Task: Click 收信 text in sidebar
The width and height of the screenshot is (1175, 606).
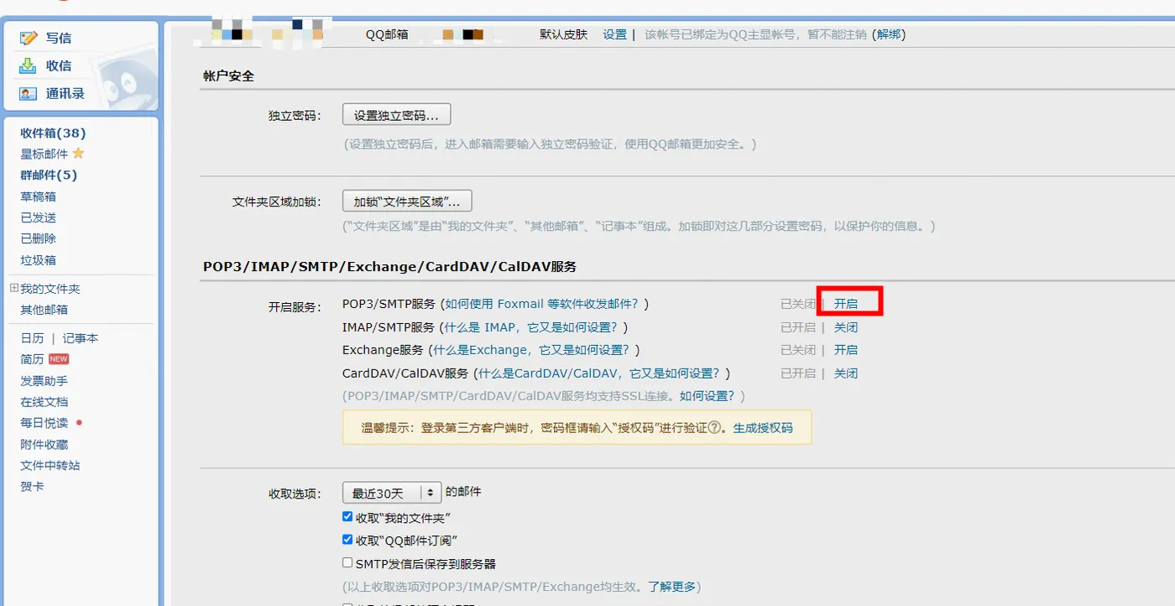Action: point(59,65)
